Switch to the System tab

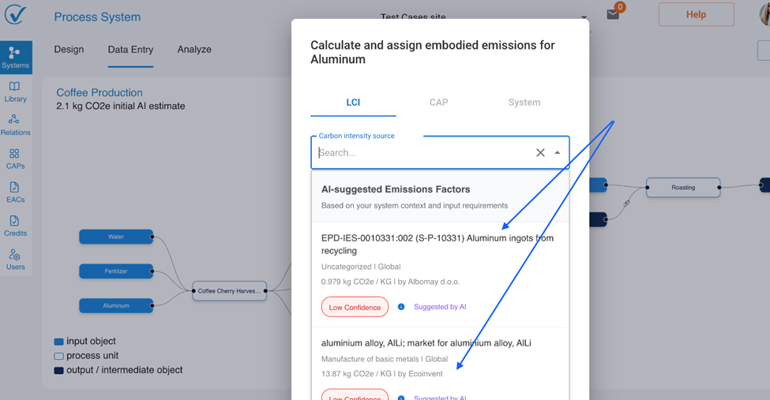tap(524, 103)
